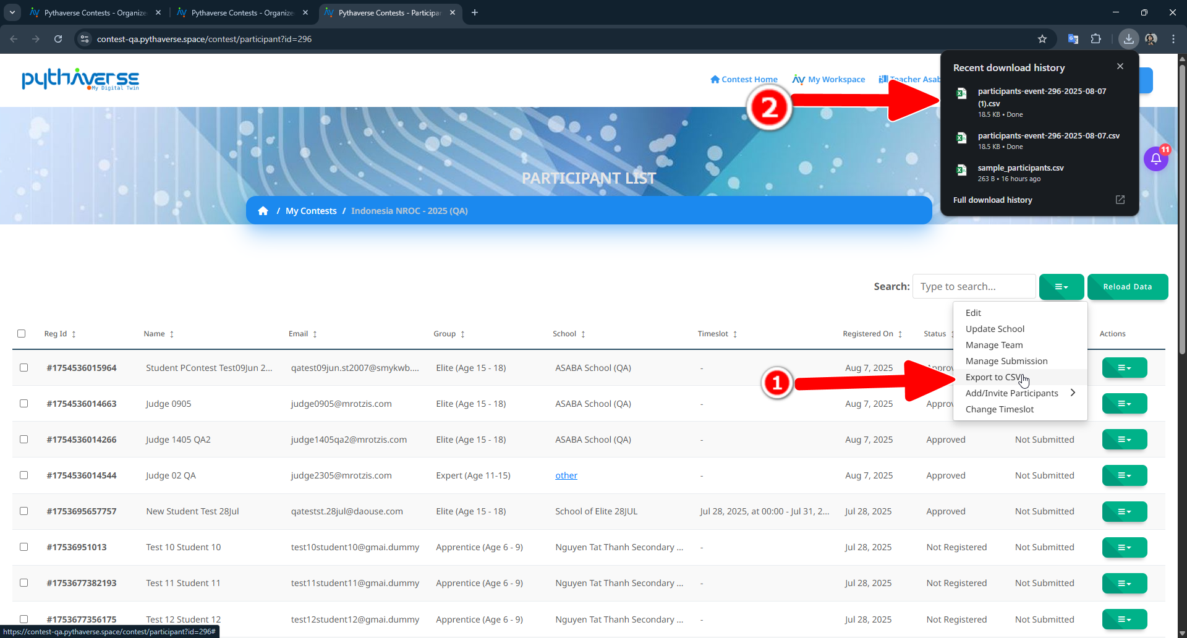
Task: Open actions dropdown for Student PContest Test09Jun
Action: tap(1125, 368)
